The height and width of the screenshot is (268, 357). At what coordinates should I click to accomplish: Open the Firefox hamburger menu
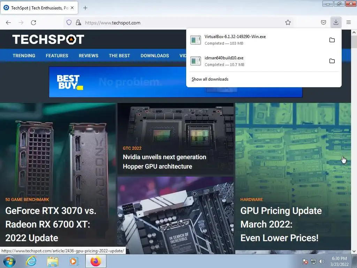point(348,22)
